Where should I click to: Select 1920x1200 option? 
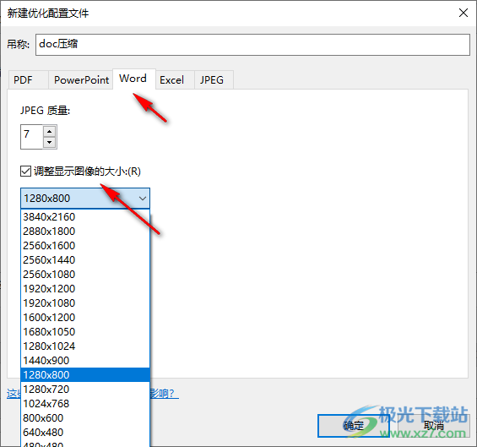click(x=85, y=289)
